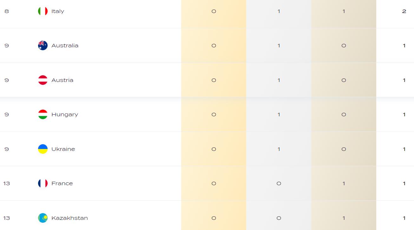Open the Italy country link

(x=58, y=11)
